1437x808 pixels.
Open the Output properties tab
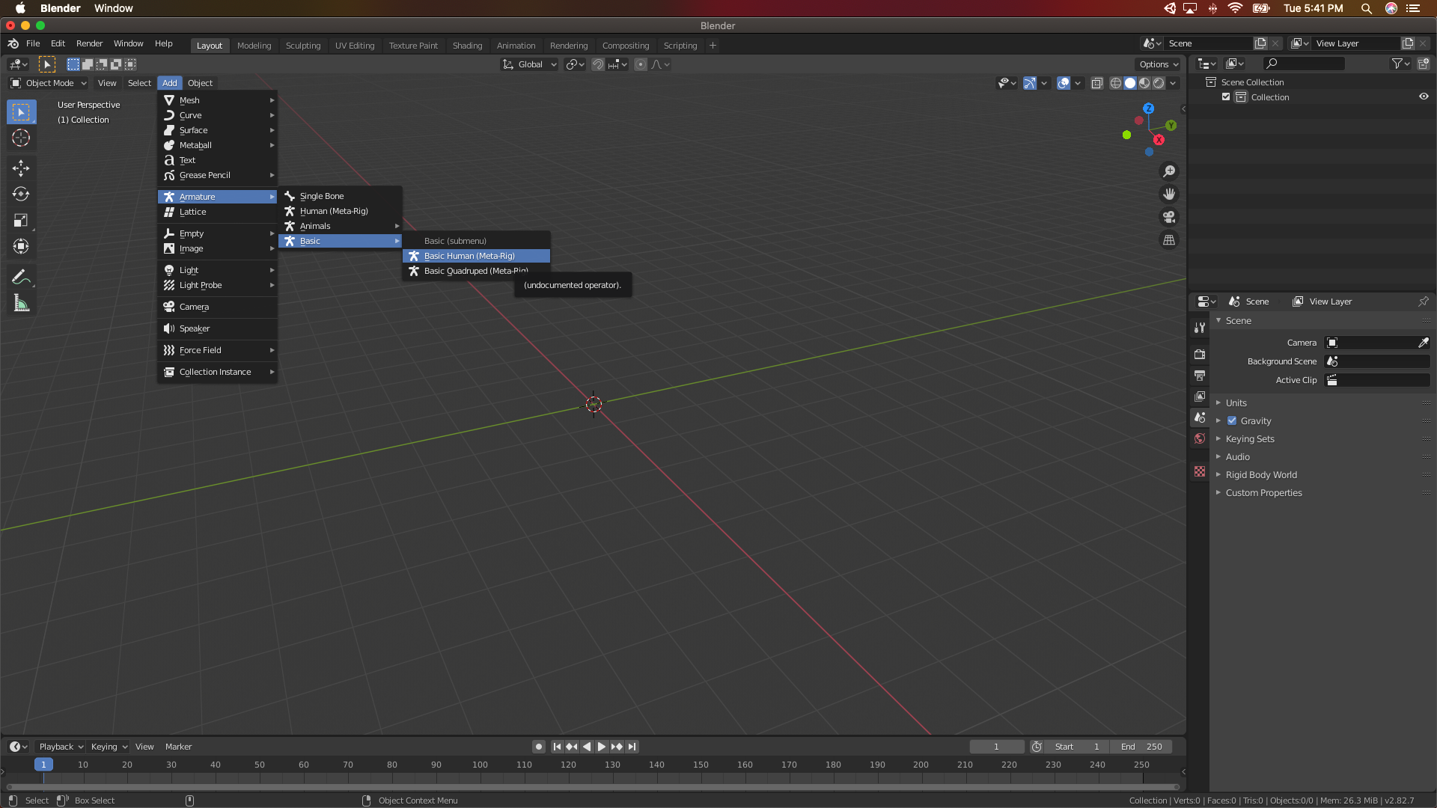[1200, 375]
